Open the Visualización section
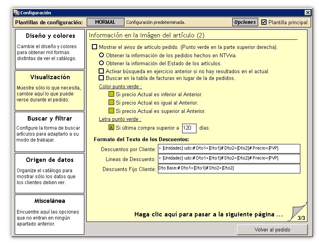This screenshot has height=243, width=319. click(x=49, y=91)
